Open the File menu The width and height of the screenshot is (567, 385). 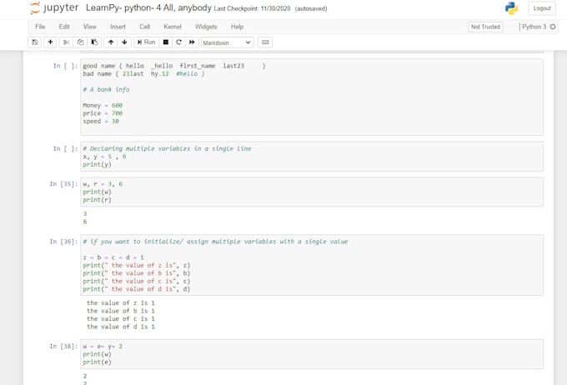tap(40, 27)
